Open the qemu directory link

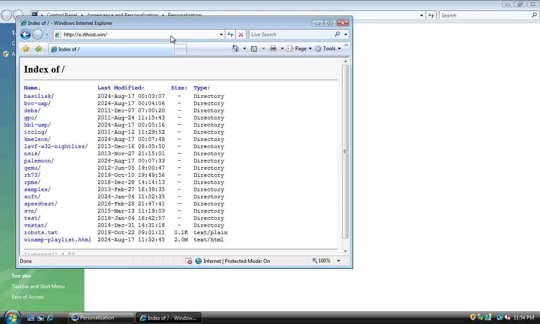31,168
